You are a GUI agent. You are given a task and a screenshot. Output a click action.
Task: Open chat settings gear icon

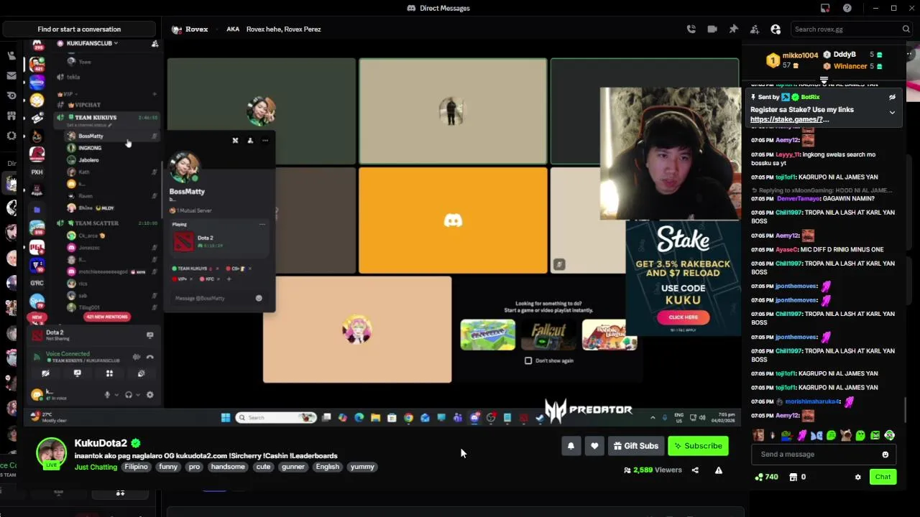[857, 477]
